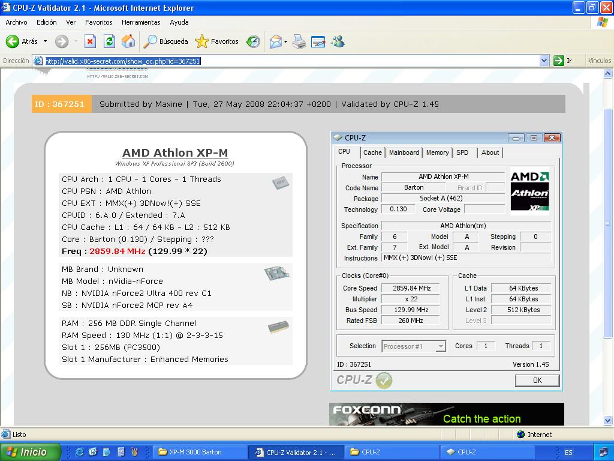The width and height of the screenshot is (614, 461).
Task: Click the Ir (Go) button
Action: (x=563, y=61)
